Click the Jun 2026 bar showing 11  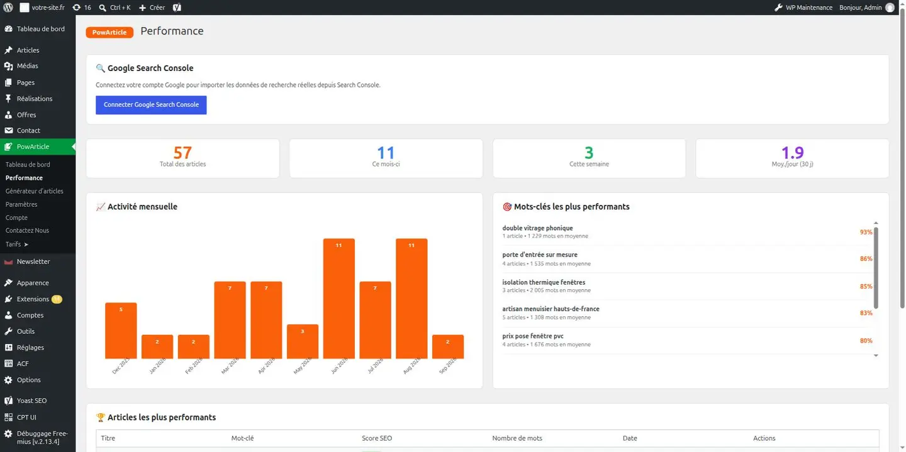pyautogui.click(x=339, y=299)
